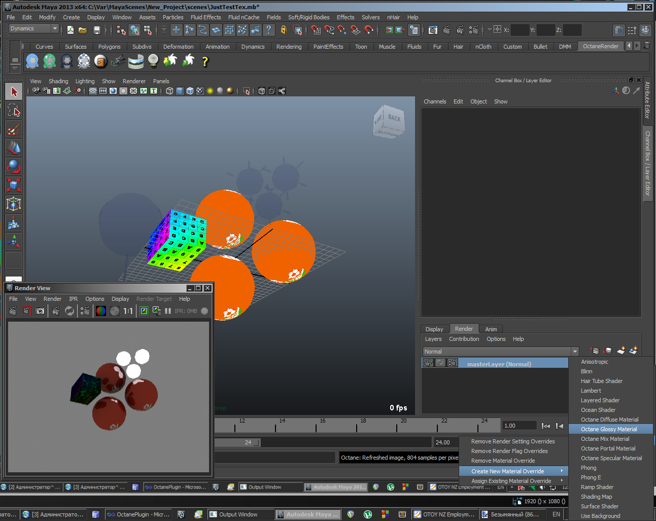Create a new empty render layer
The height and width of the screenshot is (521, 656).
point(620,351)
